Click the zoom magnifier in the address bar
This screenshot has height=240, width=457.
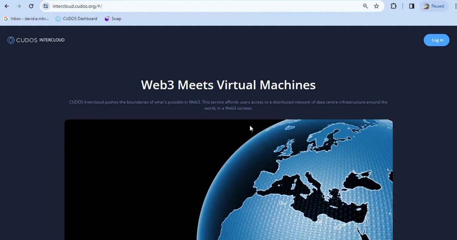(x=365, y=6)
